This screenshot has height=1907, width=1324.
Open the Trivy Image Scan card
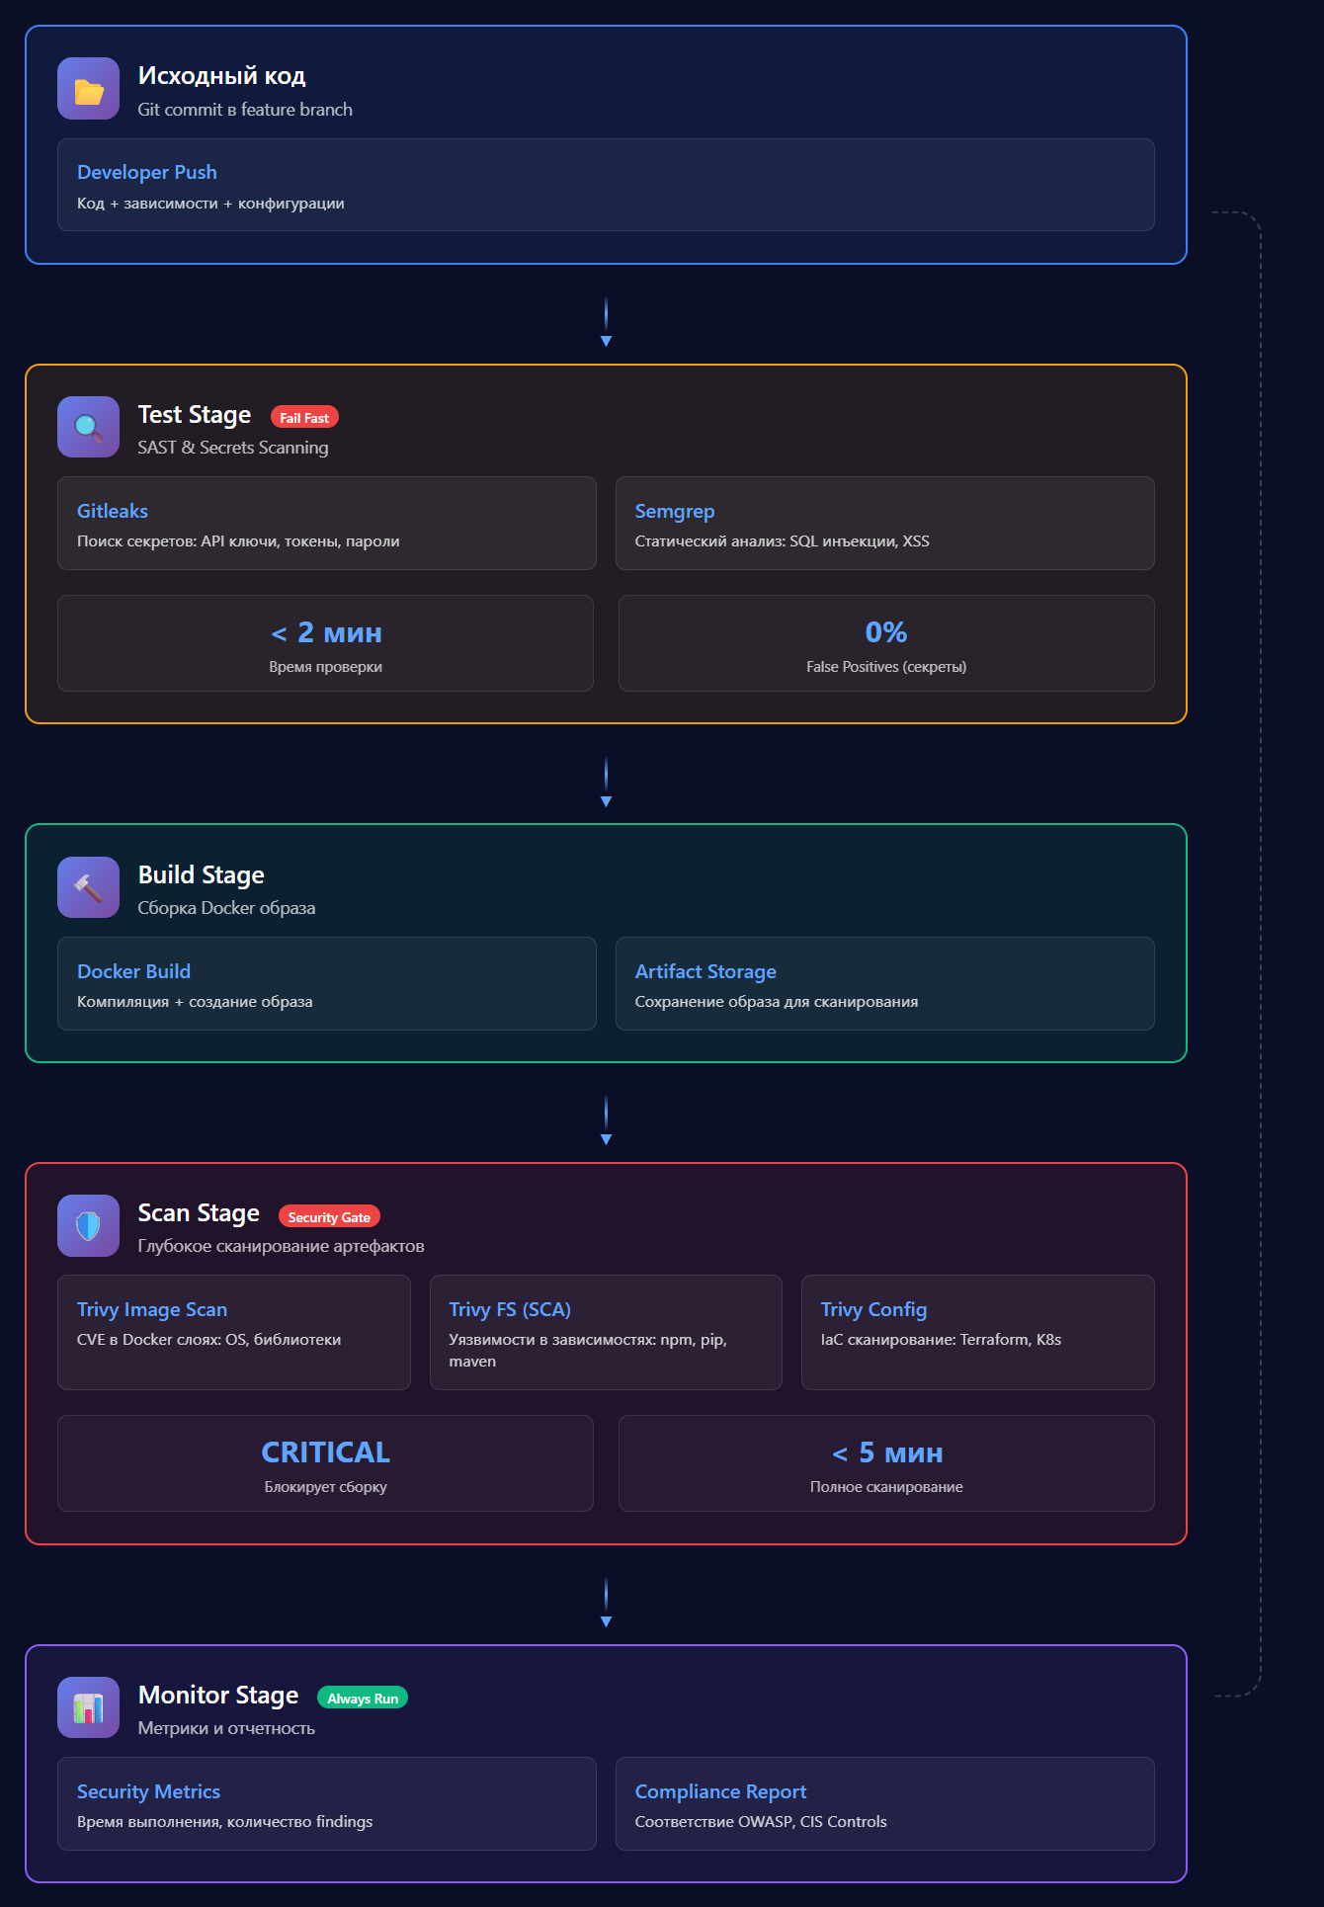(x=234, y=1333)
